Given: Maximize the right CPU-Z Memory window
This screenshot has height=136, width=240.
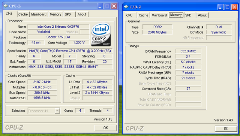Looking at the screenshot, I should click(228, 7).
